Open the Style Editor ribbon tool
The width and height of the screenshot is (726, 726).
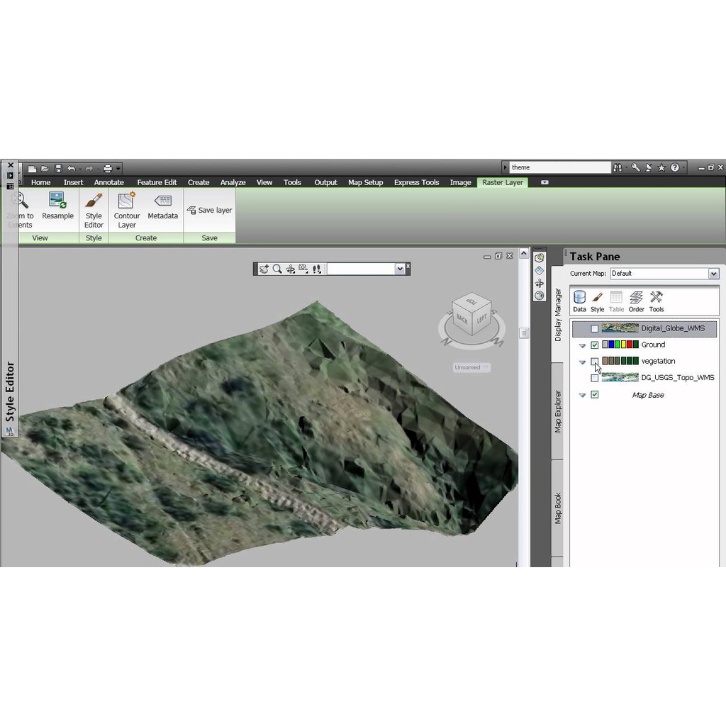(x=94, y=211)
